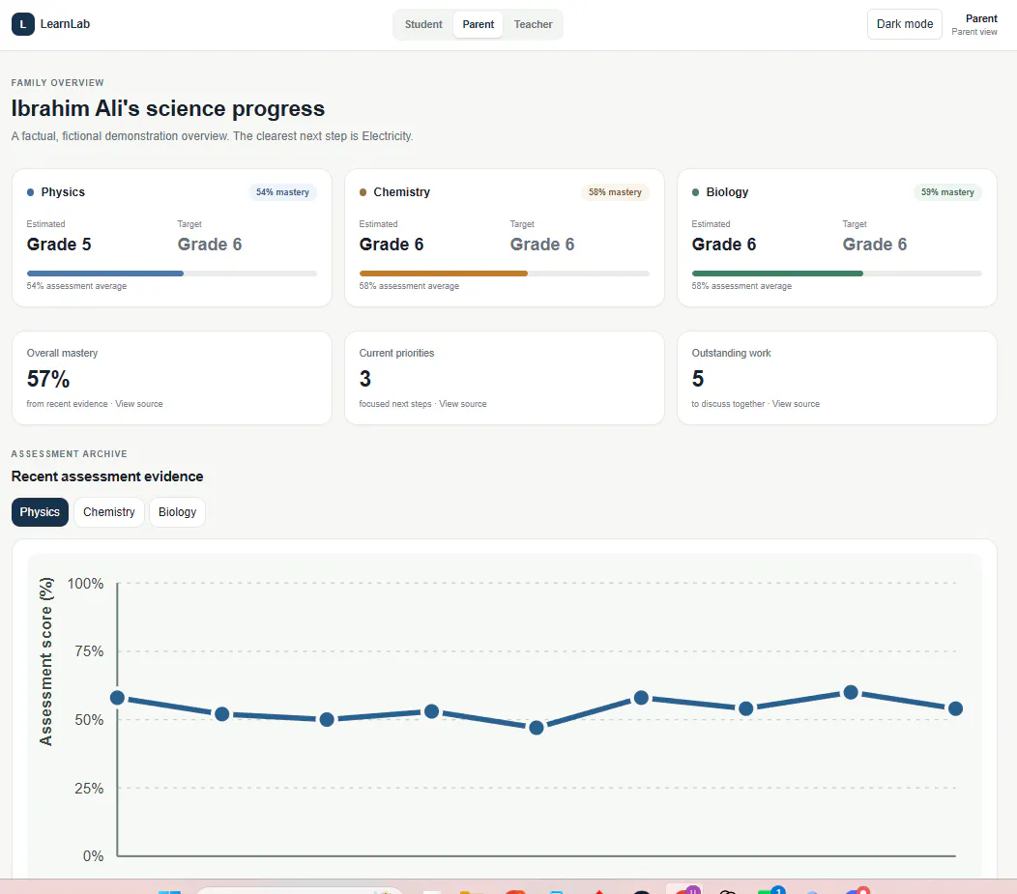Click the Biology card title
This screenshot has height=894, width=1017.
pyautogui.click(x=727, y=192)
